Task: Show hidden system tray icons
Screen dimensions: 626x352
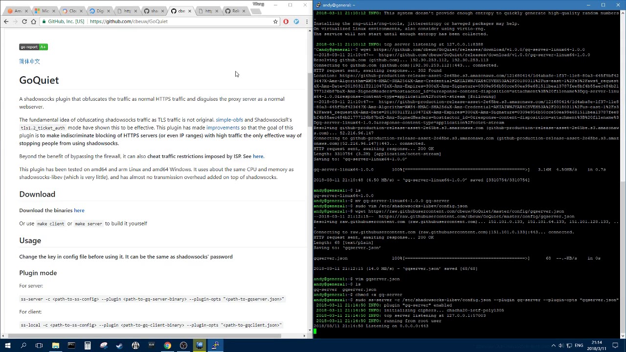Action: point(553,346)
